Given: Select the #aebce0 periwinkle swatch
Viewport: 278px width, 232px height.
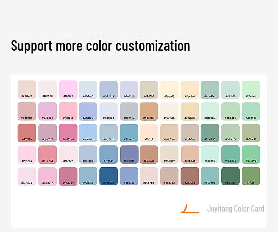Looking at the screenshot, I should [88, 111].
